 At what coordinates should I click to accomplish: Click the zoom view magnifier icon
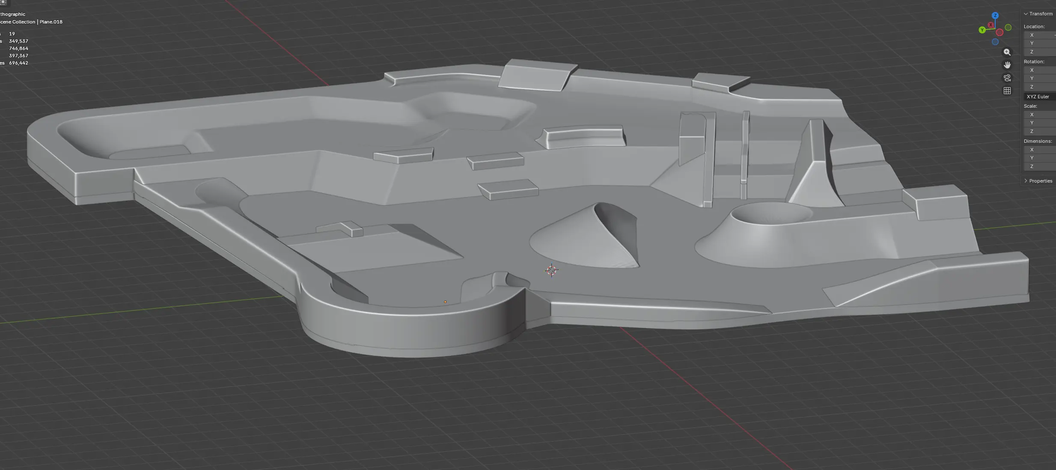(1007, 52)
